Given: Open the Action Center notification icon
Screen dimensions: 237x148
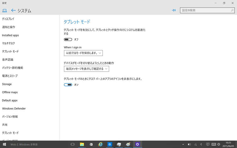Looking at the screenshot, I should click(208, 144).
